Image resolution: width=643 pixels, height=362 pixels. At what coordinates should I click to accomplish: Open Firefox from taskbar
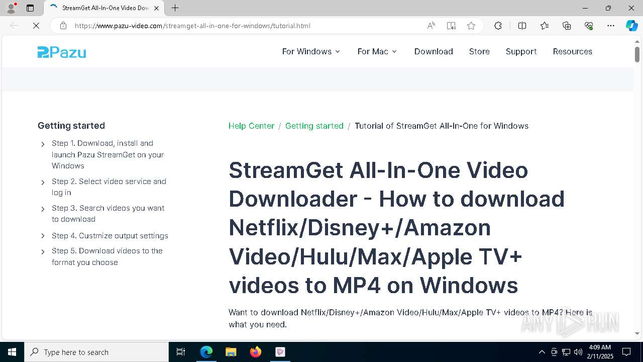pos(256,352)
